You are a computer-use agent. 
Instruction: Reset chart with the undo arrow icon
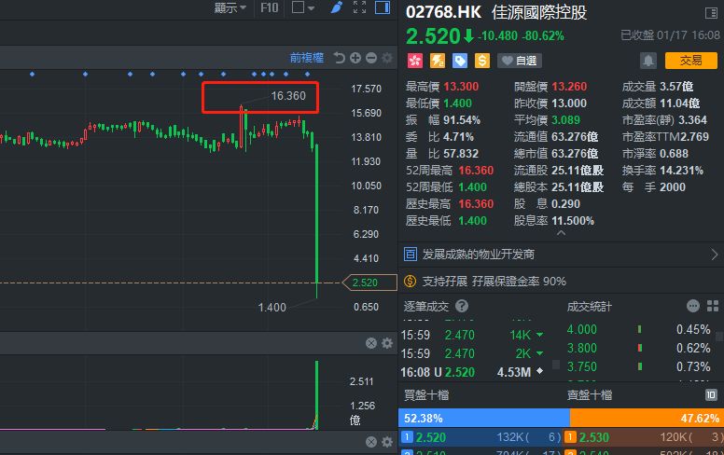click(x=340, y=58)
